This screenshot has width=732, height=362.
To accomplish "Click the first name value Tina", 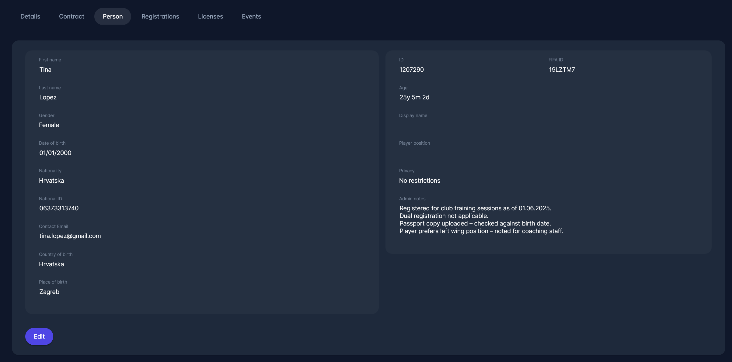I will point(45,70).
